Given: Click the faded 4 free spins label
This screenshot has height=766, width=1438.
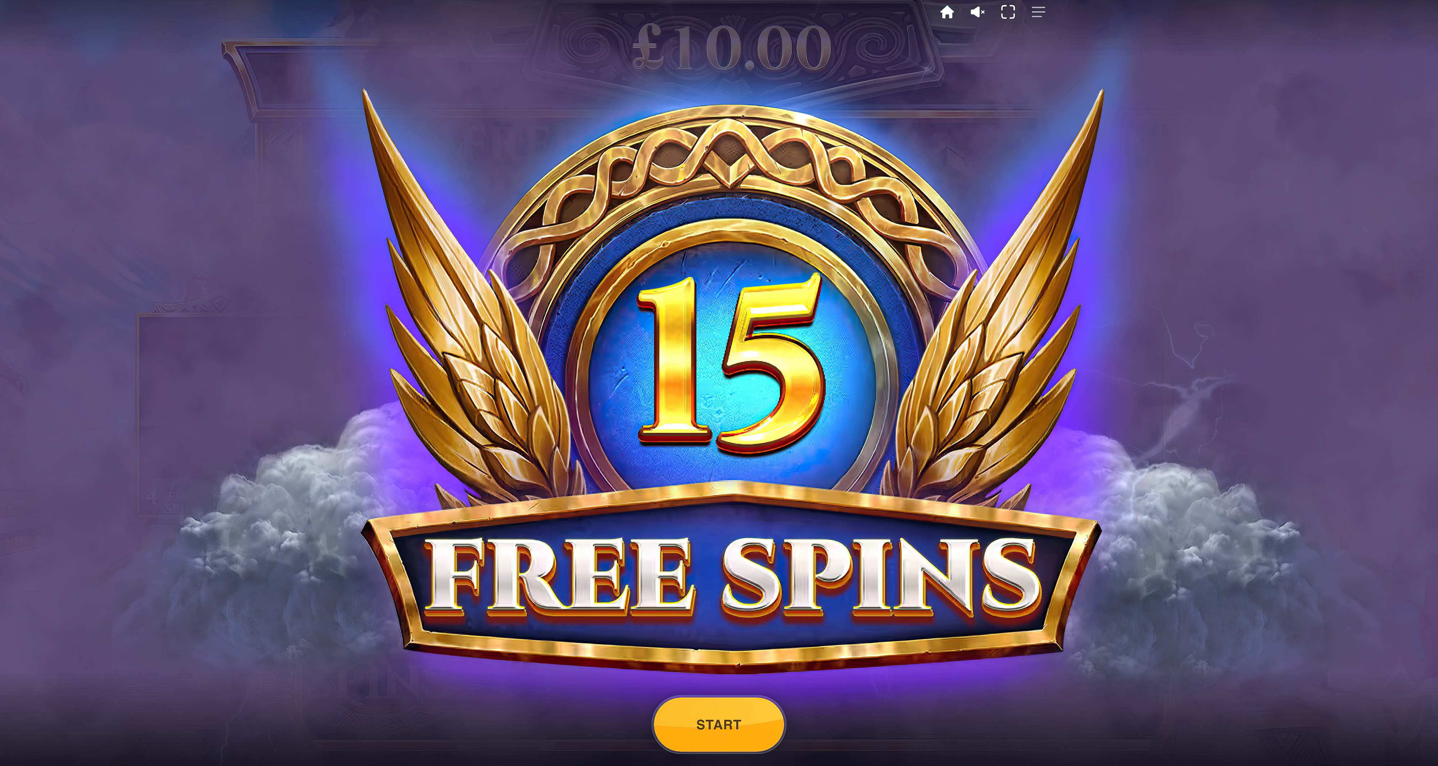Looking at the screenshot, I should [166, 501].
